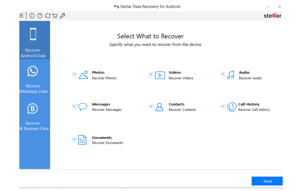The width and height of the screenshot is (302, 191).
Task: Disable Videos recovery checkbox
Action: [151, 74]
